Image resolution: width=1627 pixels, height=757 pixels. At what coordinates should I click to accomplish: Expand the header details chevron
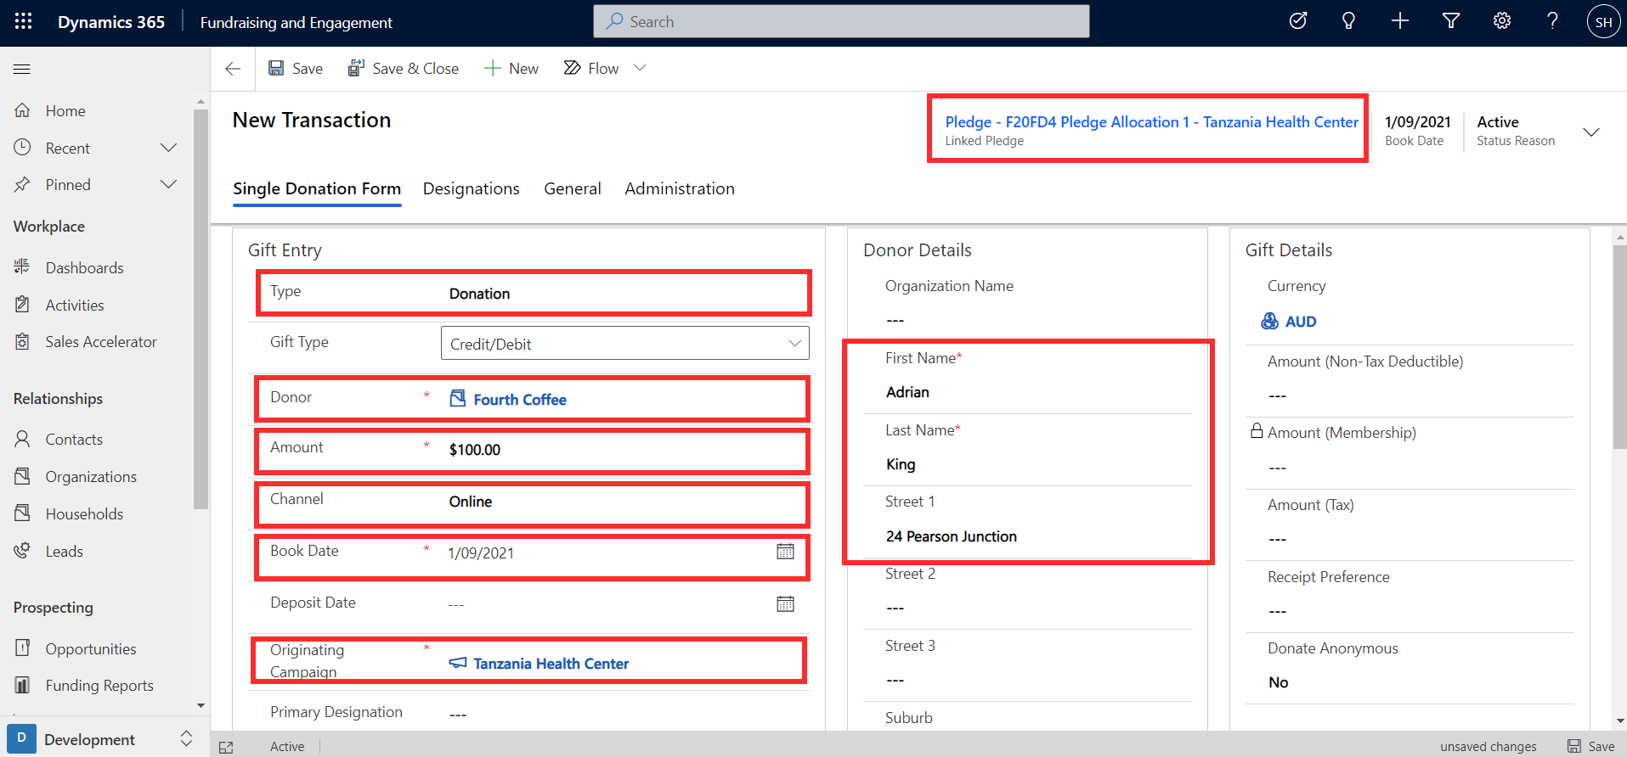[x=1591, y=132]
